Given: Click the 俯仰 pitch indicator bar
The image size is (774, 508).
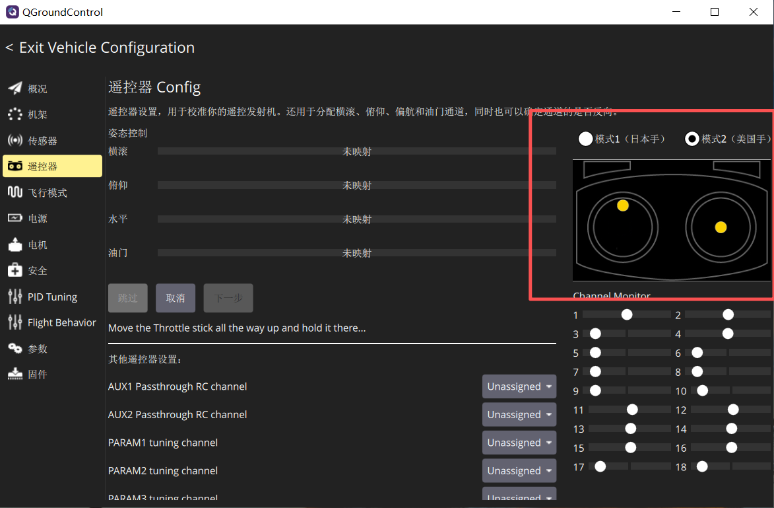Looking at the screenshot, I should coord(357,185).
